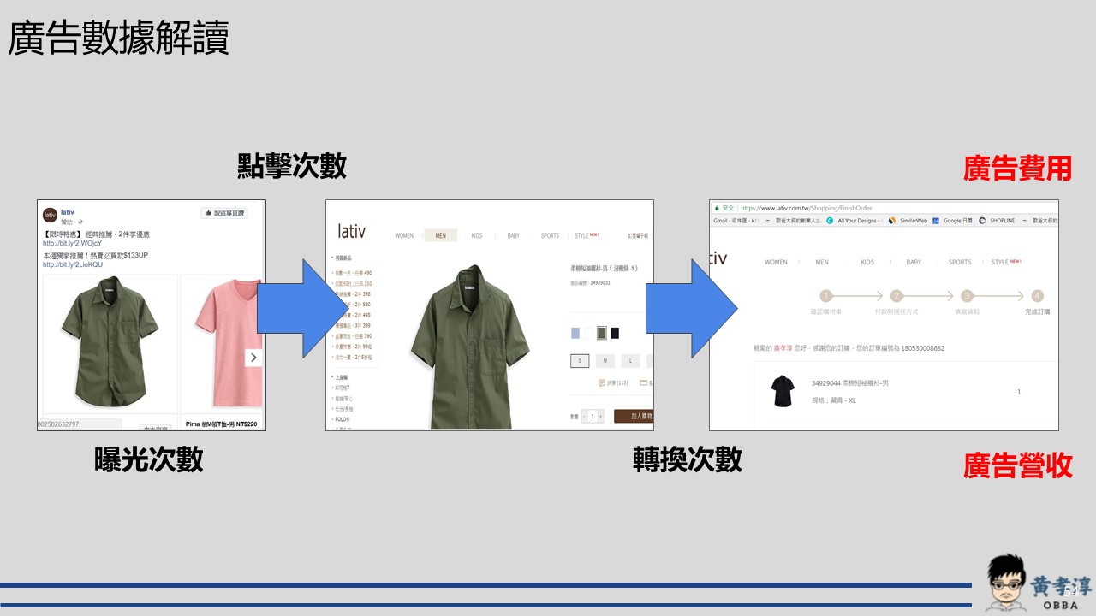The height and width of the screenshot is (616, 1096).
Task: Click the Pima V-neck tee NT$220 caption
Action: point(221,423)
